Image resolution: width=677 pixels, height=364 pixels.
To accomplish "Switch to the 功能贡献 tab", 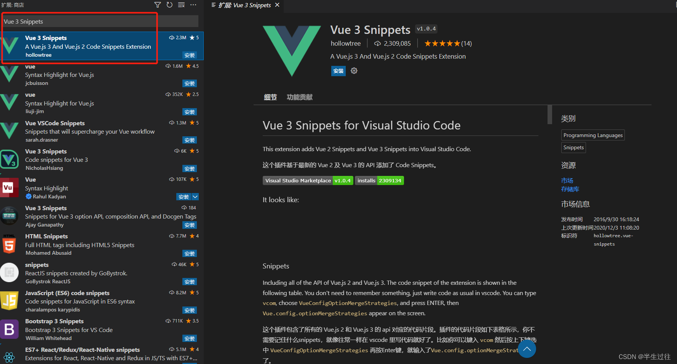I will tap(300, 97).
